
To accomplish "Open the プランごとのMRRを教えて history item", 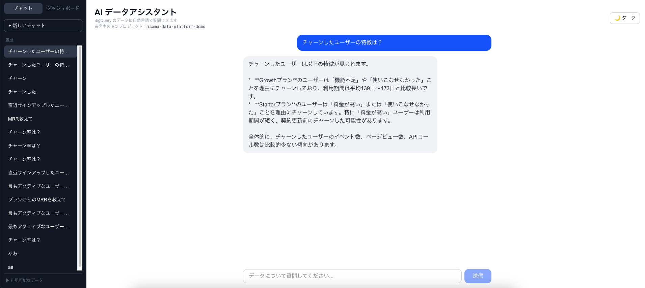I will 37,200.
